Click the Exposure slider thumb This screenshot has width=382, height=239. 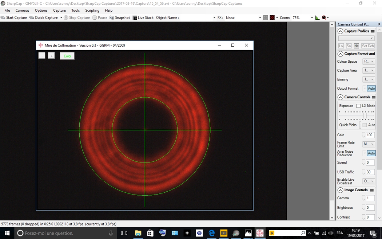pos(365,115)
